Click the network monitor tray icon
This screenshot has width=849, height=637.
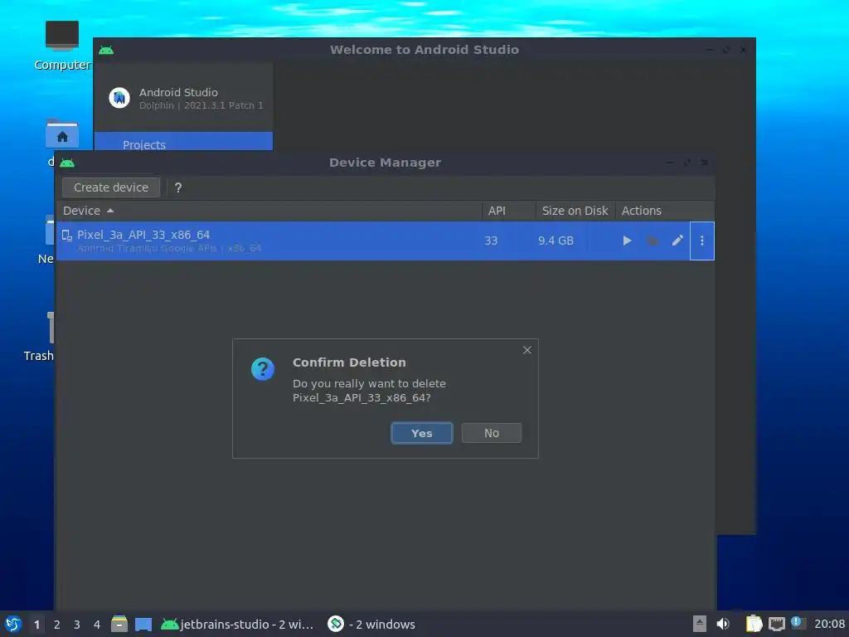coord(776,624)
